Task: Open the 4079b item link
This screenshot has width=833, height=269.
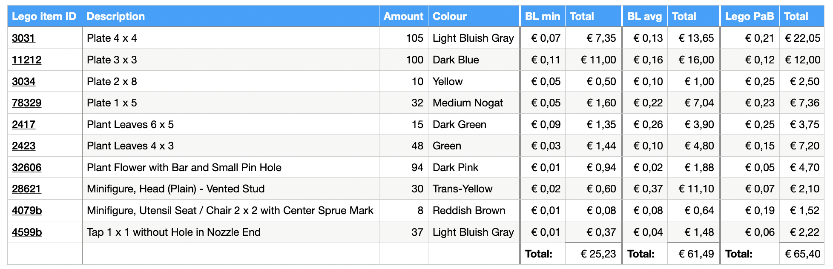Action: coord(27,211)
